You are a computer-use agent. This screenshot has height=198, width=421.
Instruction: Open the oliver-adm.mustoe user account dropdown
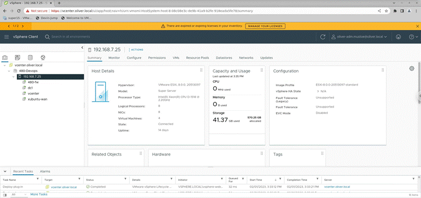tap(359, 37)
